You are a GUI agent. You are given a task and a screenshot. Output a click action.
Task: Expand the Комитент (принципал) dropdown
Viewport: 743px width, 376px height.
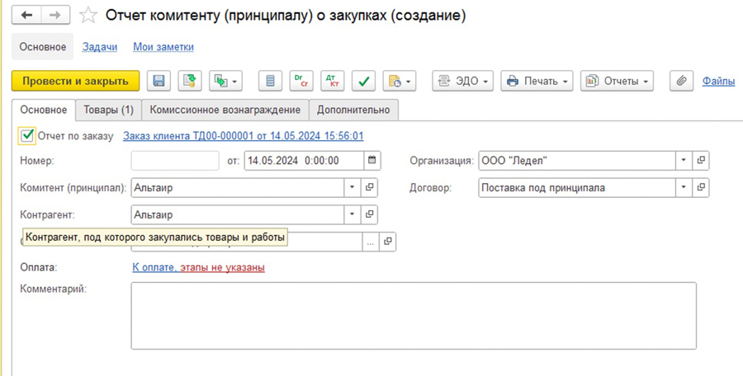click(x=353, y=188)
